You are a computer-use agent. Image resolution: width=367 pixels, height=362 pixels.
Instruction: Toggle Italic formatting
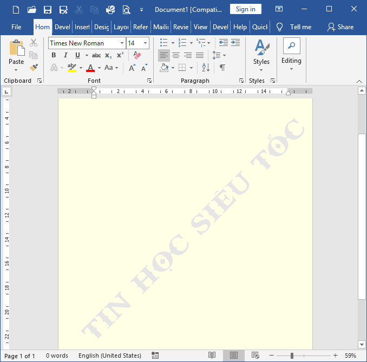pos(65,55)
